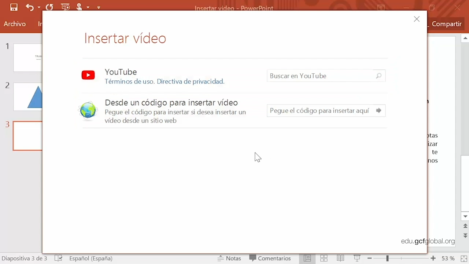Start Slide Show view icon in status bar
The image size is (469, 264).
(x=357, y=258)
